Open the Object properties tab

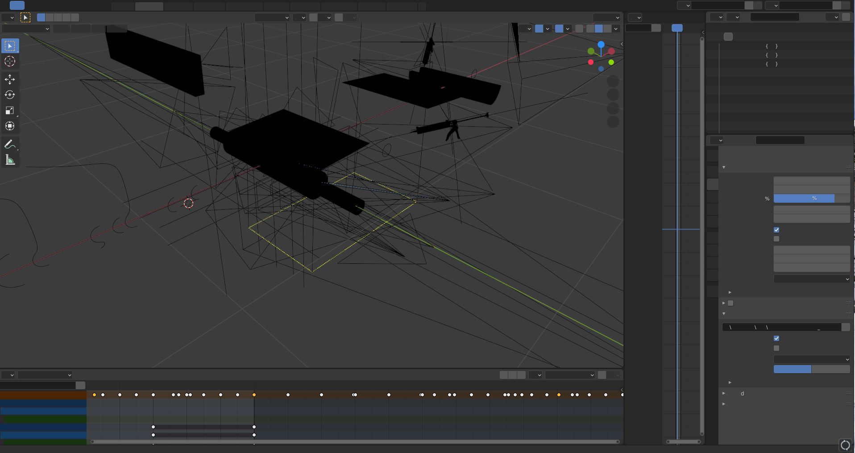click(x=713, y=238)
